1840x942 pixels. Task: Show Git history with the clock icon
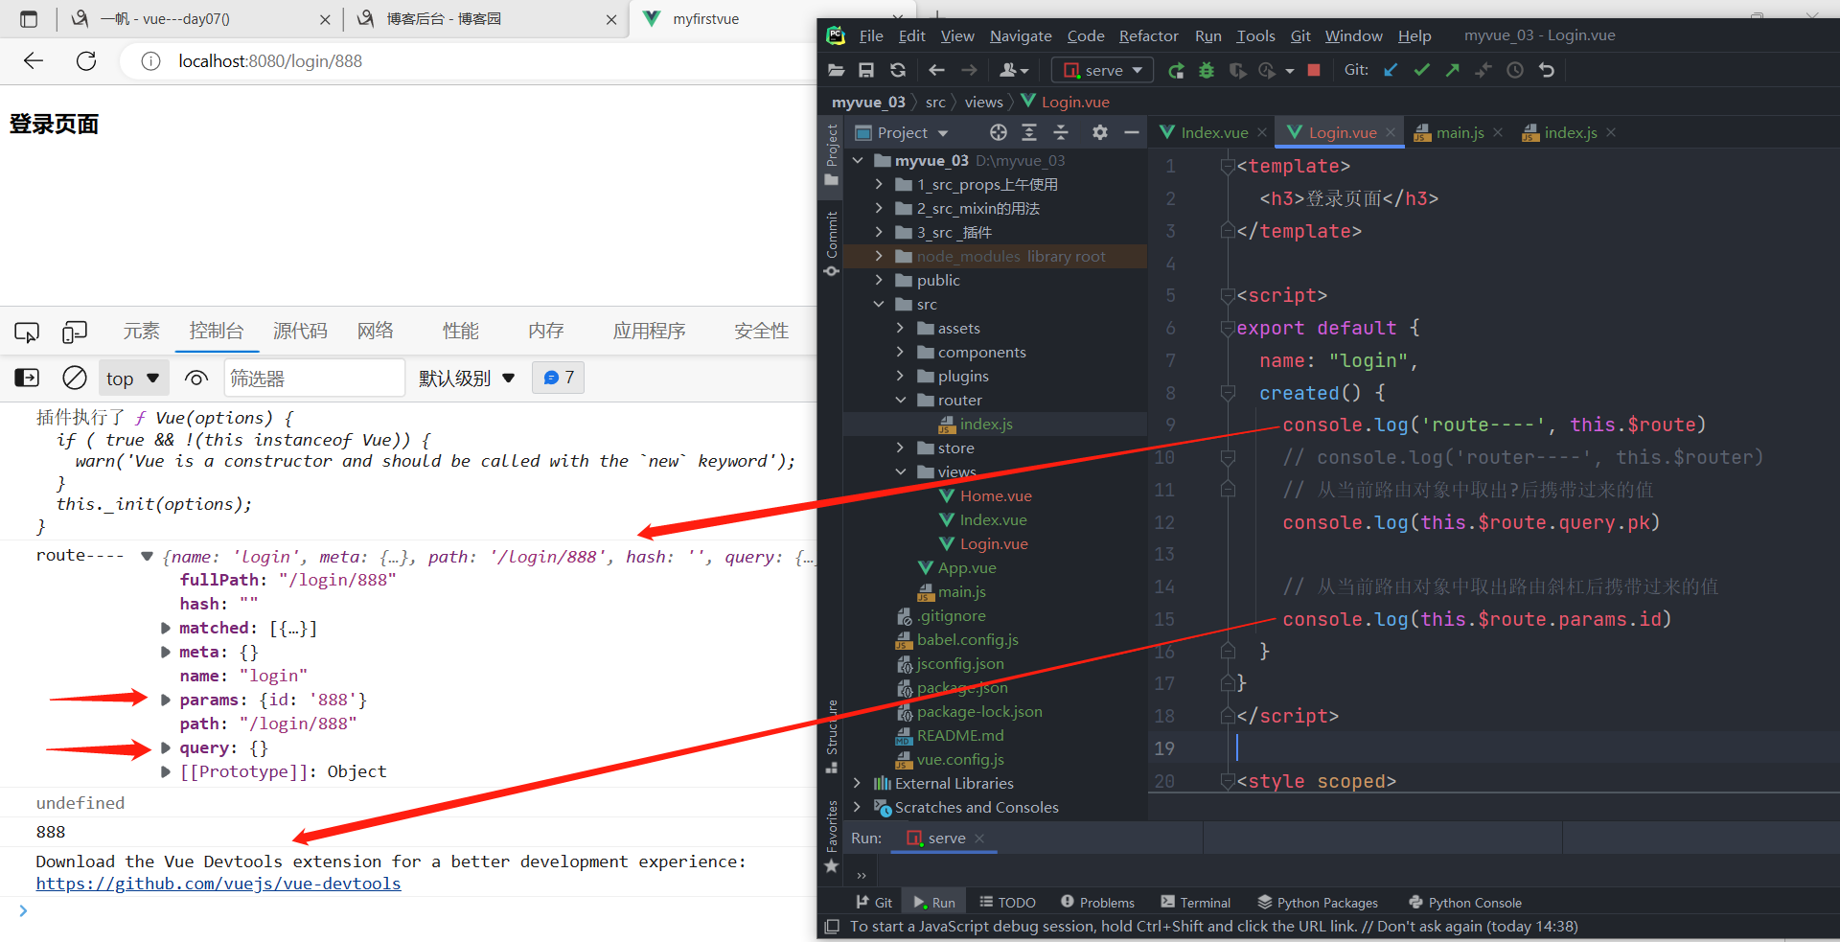tap(1515, 70)
